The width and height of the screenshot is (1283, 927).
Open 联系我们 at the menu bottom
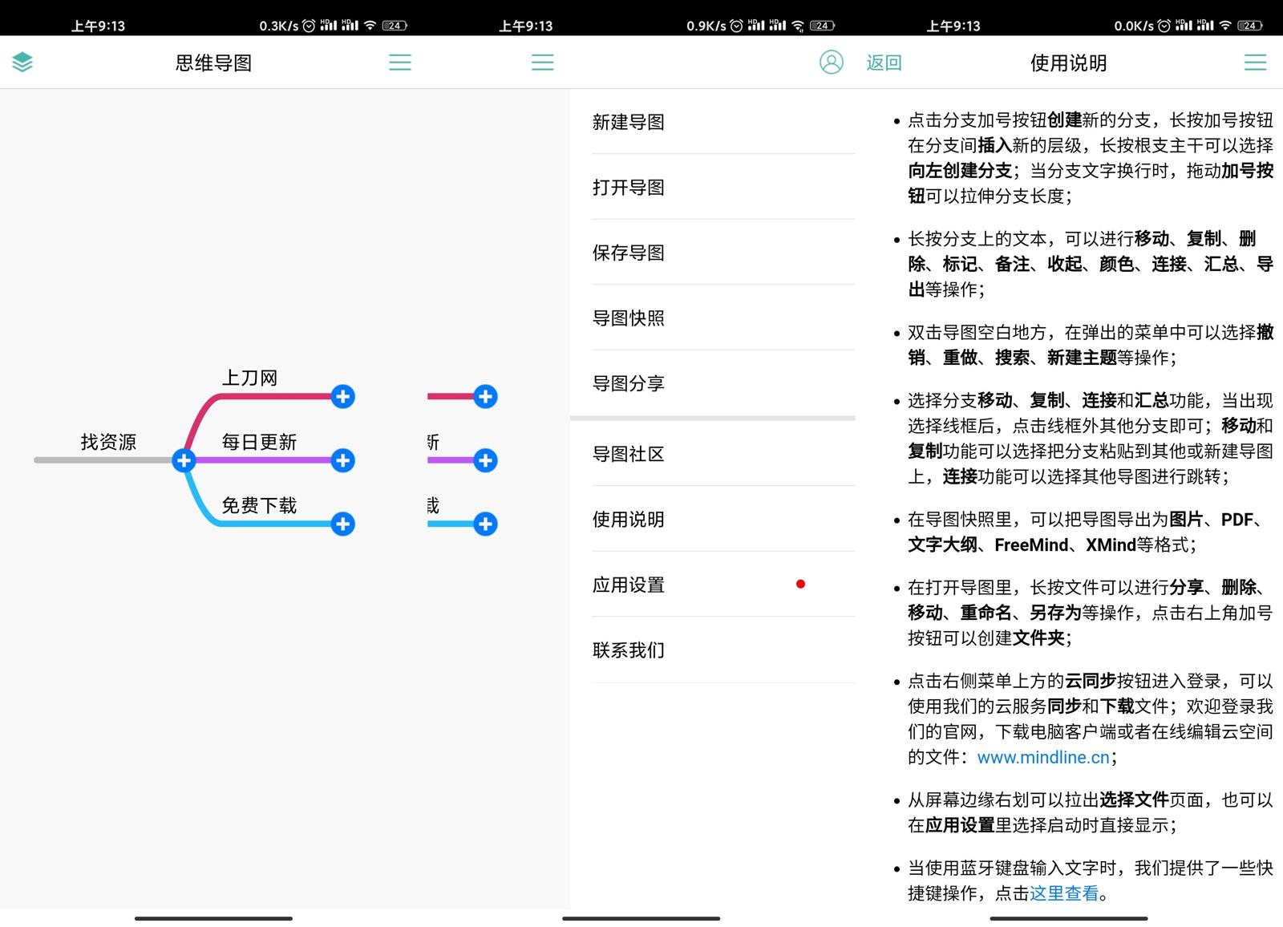point(629,650)
